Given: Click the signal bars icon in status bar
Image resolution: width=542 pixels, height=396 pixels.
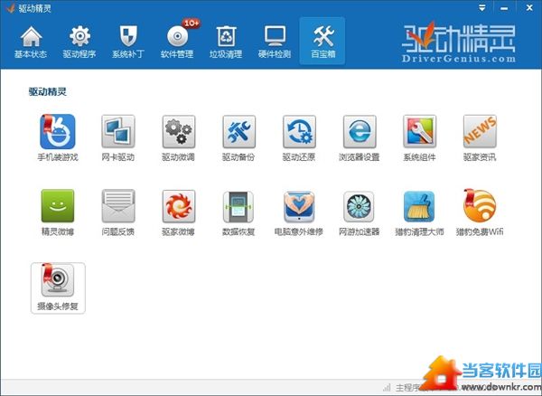Looking at the screenshot, I should click(387, 387).
